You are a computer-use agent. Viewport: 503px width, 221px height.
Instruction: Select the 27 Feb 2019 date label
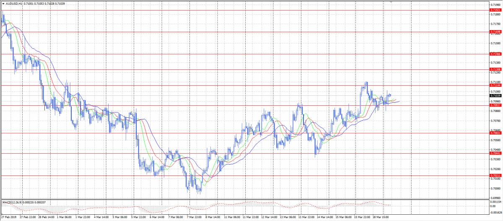(9, 218)
